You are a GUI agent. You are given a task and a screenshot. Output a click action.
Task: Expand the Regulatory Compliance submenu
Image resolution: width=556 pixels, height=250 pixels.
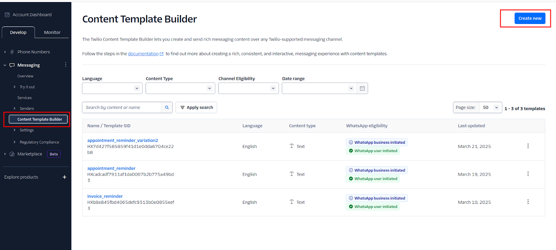[x=14, y=142]
